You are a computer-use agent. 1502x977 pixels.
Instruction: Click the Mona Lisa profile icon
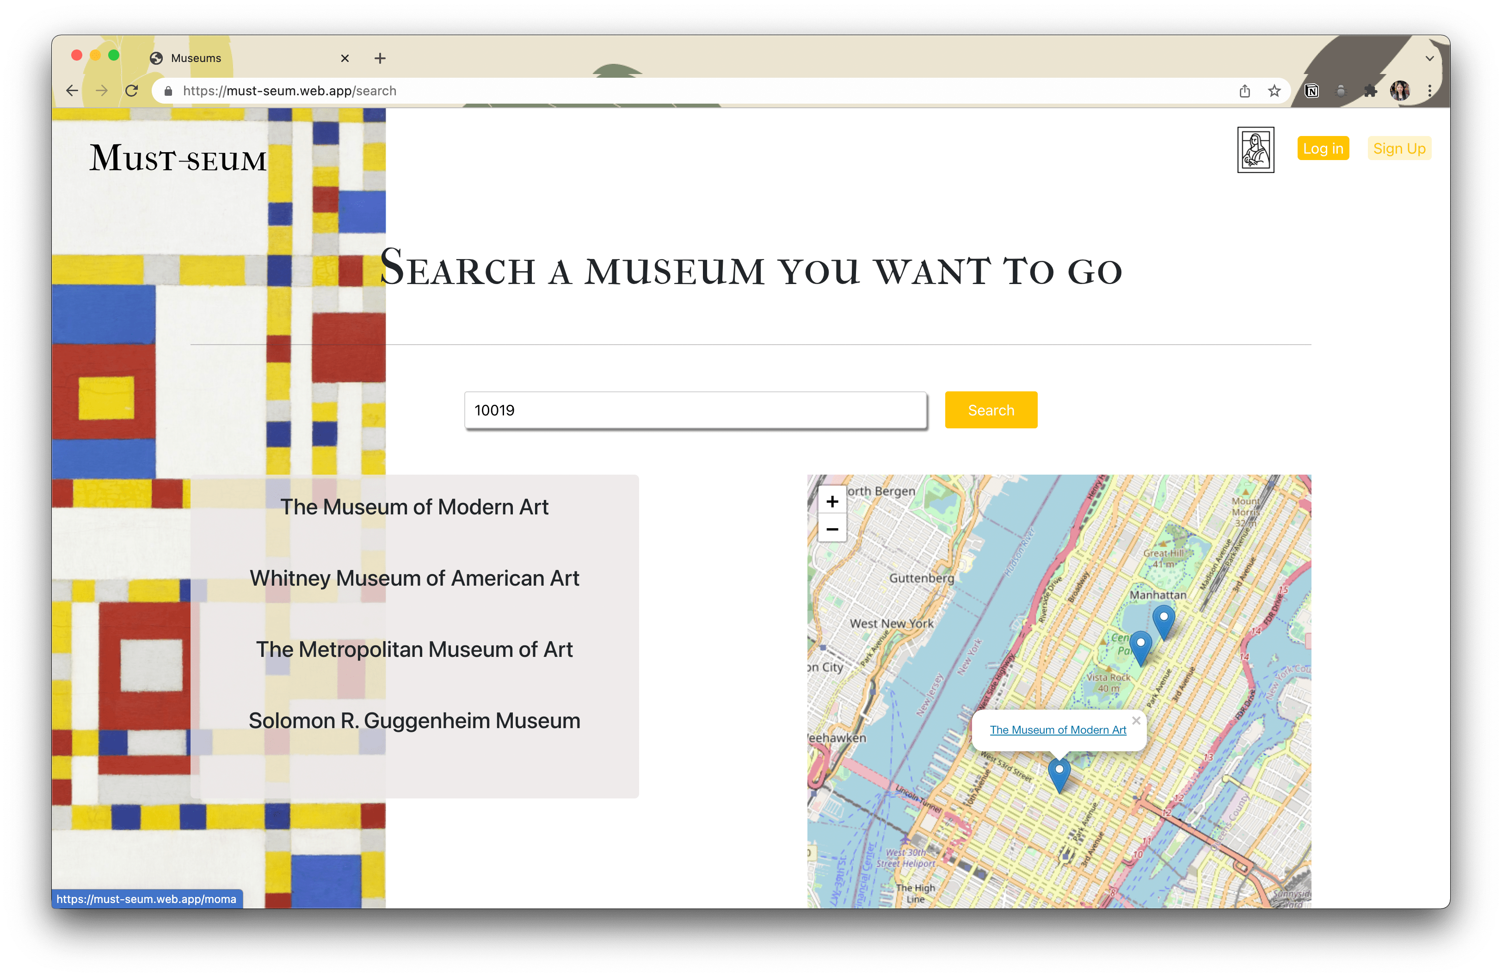coord(1255,149)
